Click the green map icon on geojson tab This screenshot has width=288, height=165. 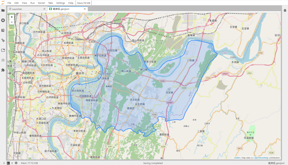point(50,9)
